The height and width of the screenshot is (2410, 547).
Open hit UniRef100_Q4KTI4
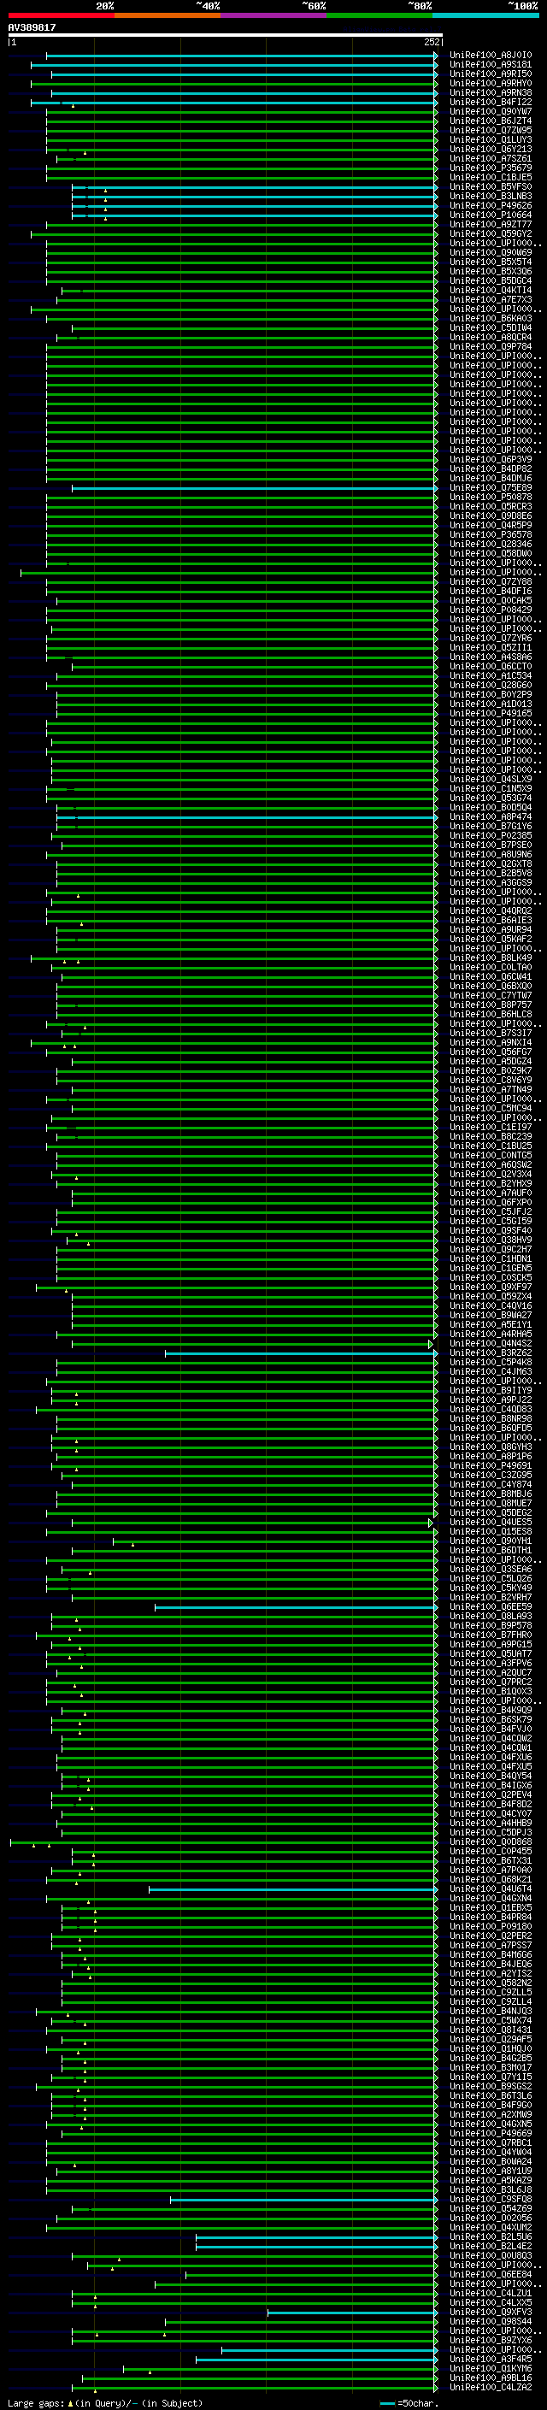[x=491, y=290]
